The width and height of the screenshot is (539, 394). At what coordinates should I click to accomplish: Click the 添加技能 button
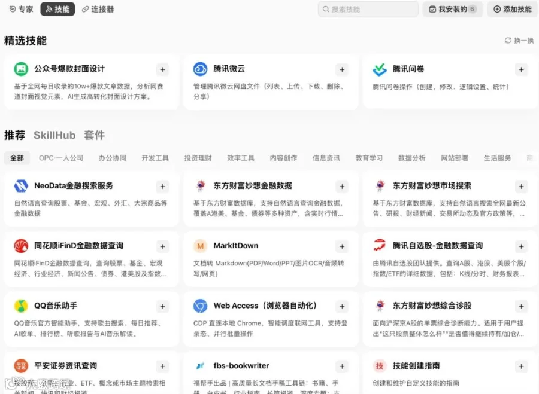click(513, 9)
